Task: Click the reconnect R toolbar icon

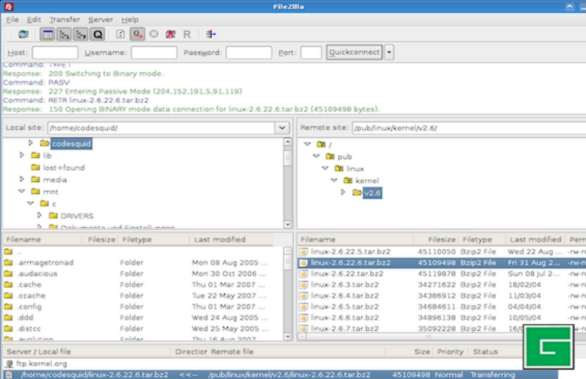Action: click(187, 34)
